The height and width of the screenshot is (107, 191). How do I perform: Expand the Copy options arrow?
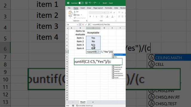[x=81, y=15]
